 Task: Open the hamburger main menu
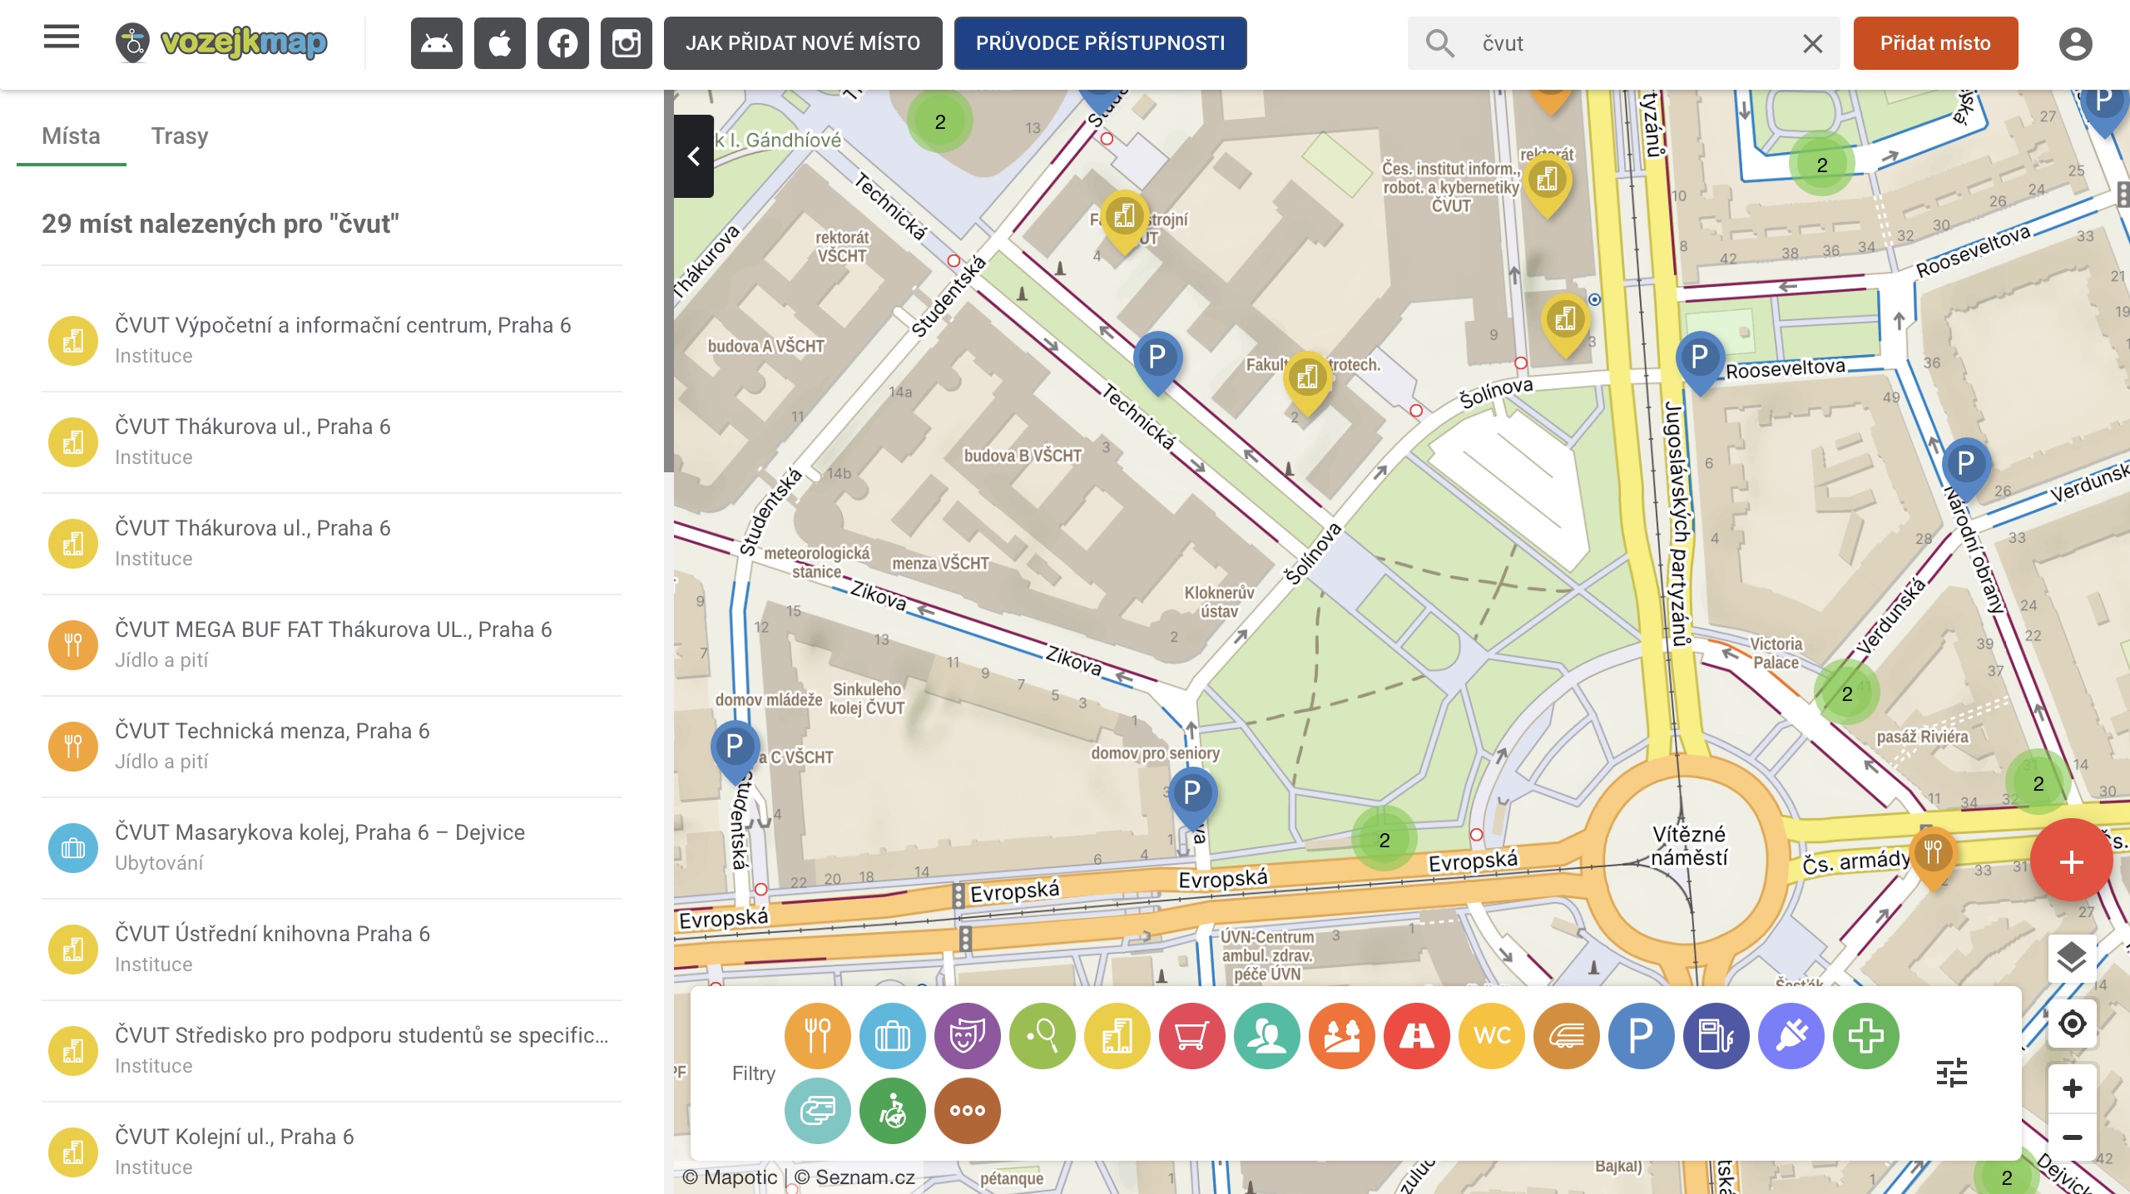click(62, 37)
